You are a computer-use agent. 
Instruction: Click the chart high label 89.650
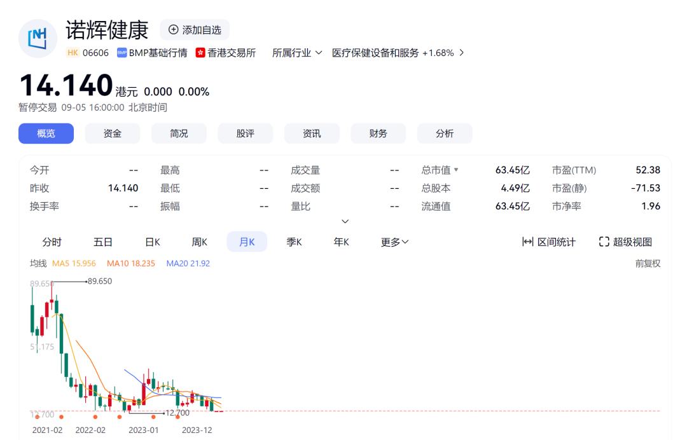point(100,281)
